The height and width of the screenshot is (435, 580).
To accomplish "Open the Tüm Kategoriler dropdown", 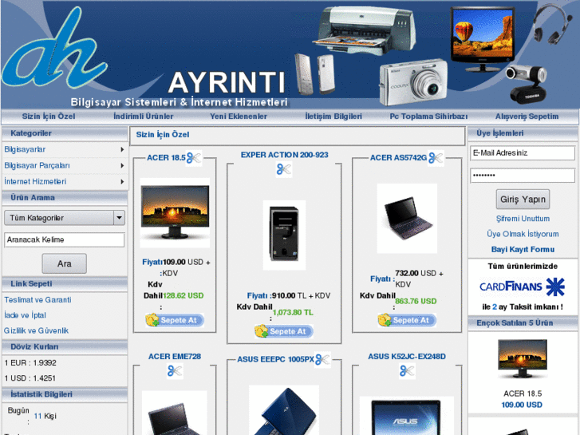I will pos(65,218).
